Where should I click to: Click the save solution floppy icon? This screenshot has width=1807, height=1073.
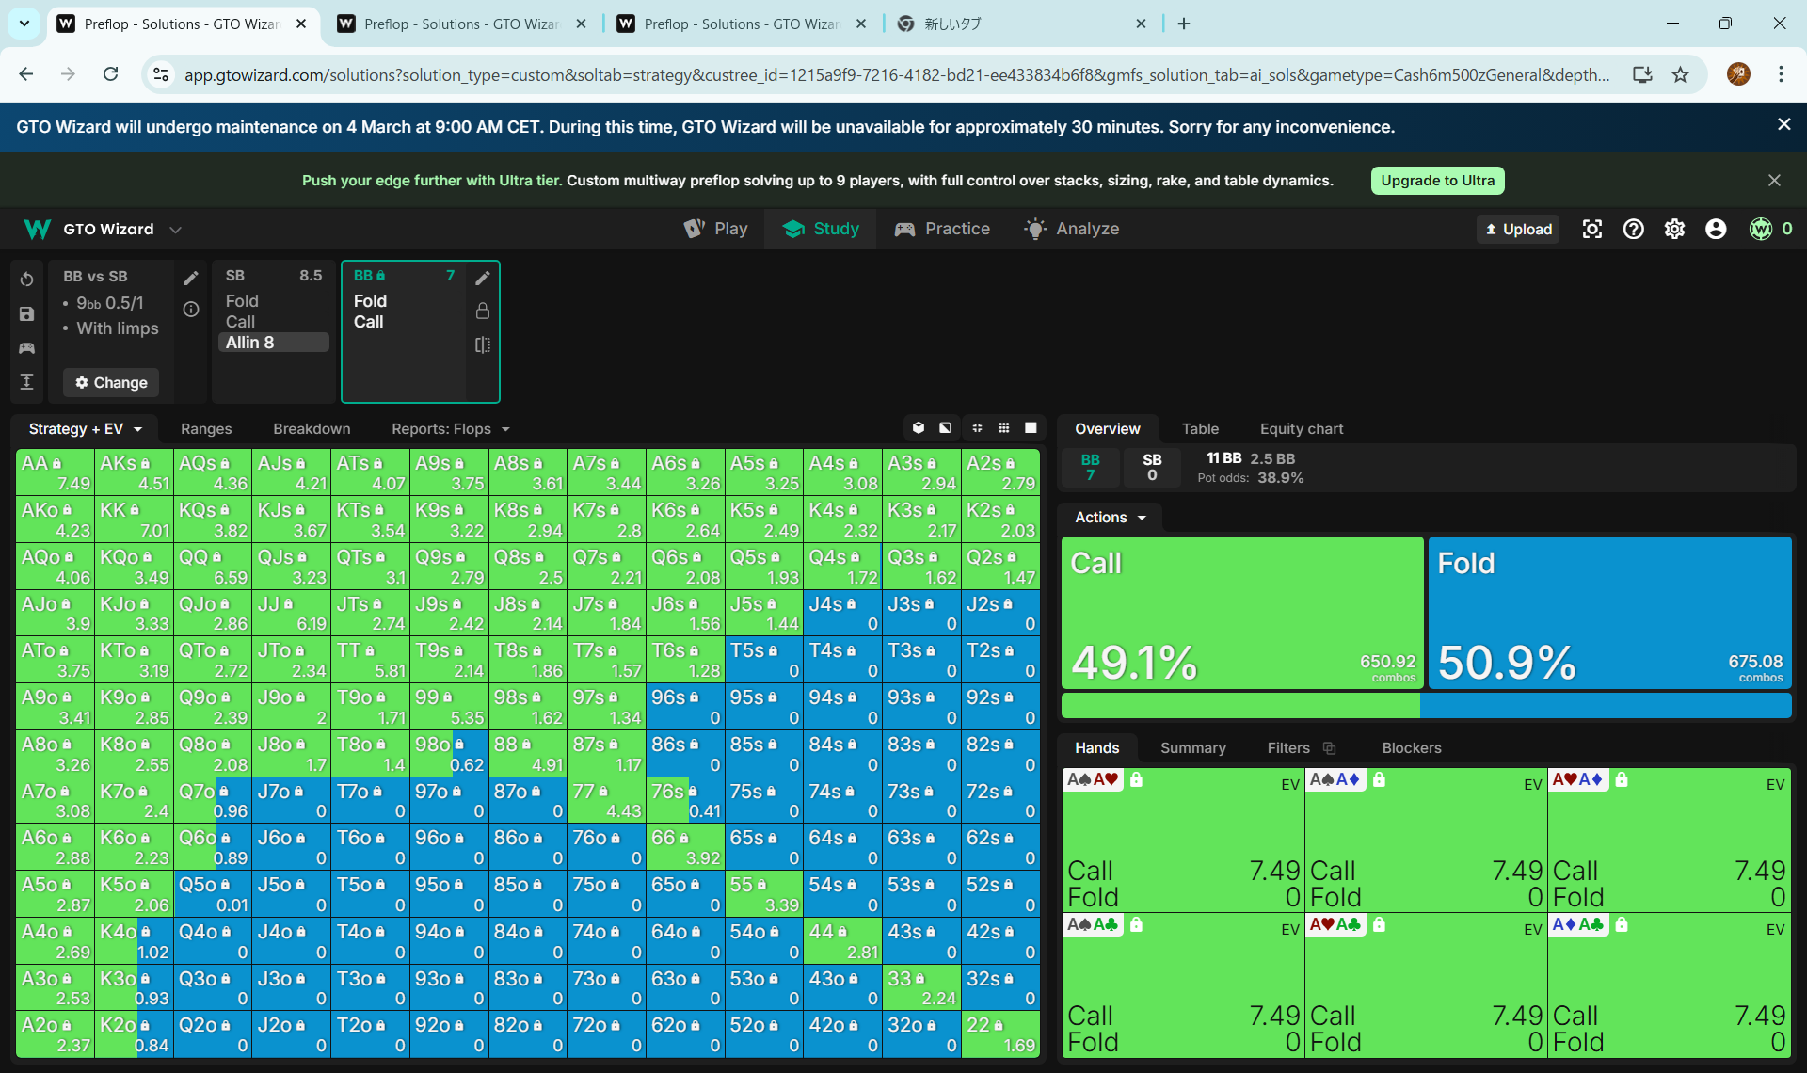[26, 314]
